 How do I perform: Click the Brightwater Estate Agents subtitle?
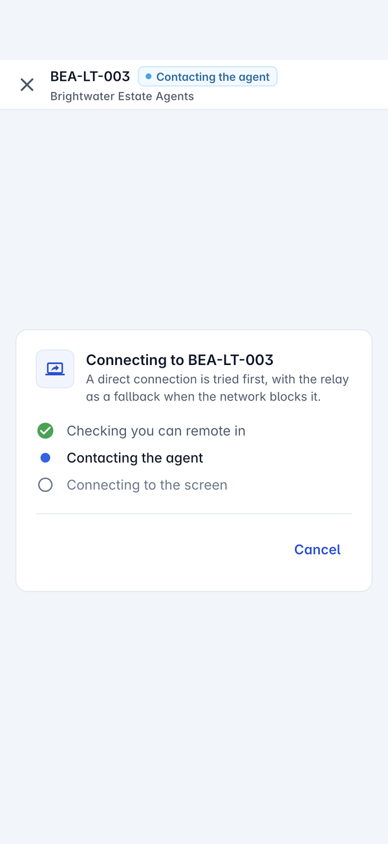click(x=122, y=96)
